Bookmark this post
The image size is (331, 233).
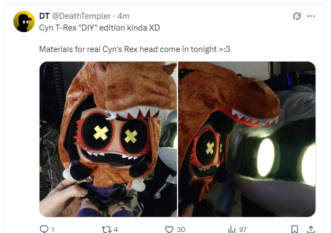(x=295, y=229)
